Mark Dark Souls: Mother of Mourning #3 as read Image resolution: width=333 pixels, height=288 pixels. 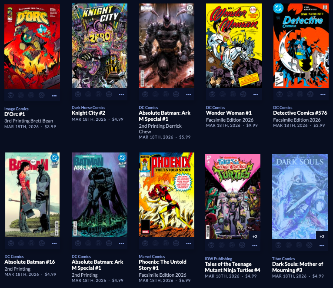tap(299, 245)
